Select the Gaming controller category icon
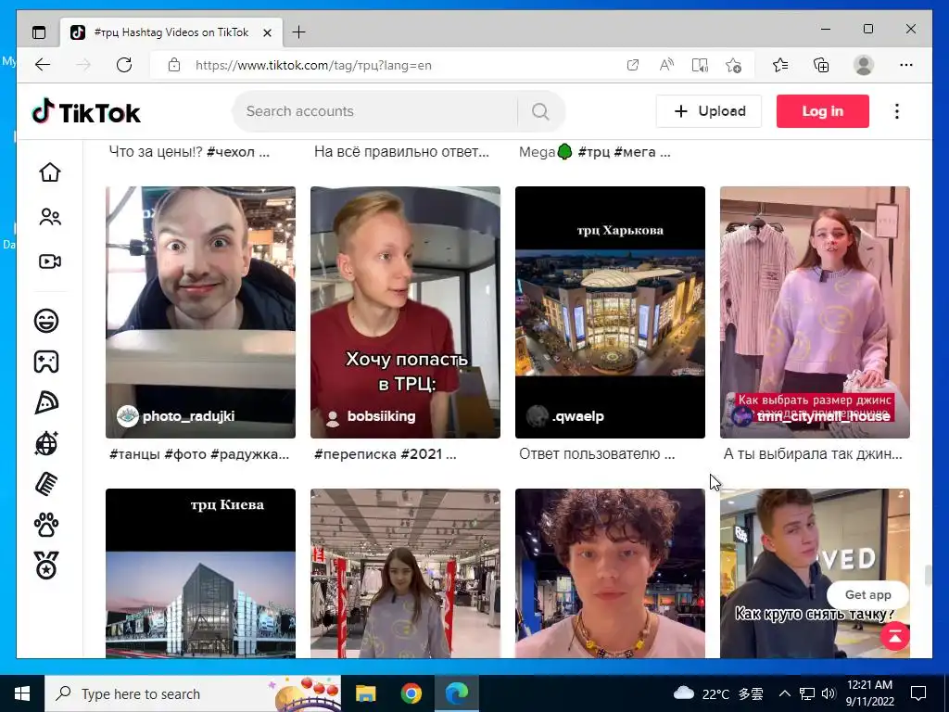The image size is (949, 712). 46,362
